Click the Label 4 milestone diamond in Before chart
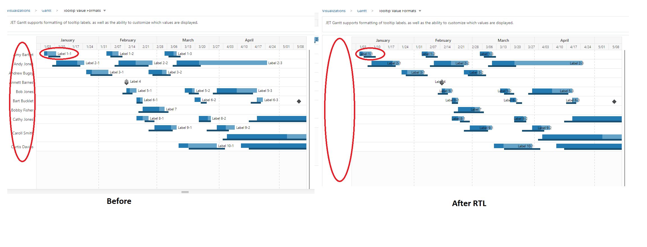This screenshot has width=647, height=247. pos(126,82)
